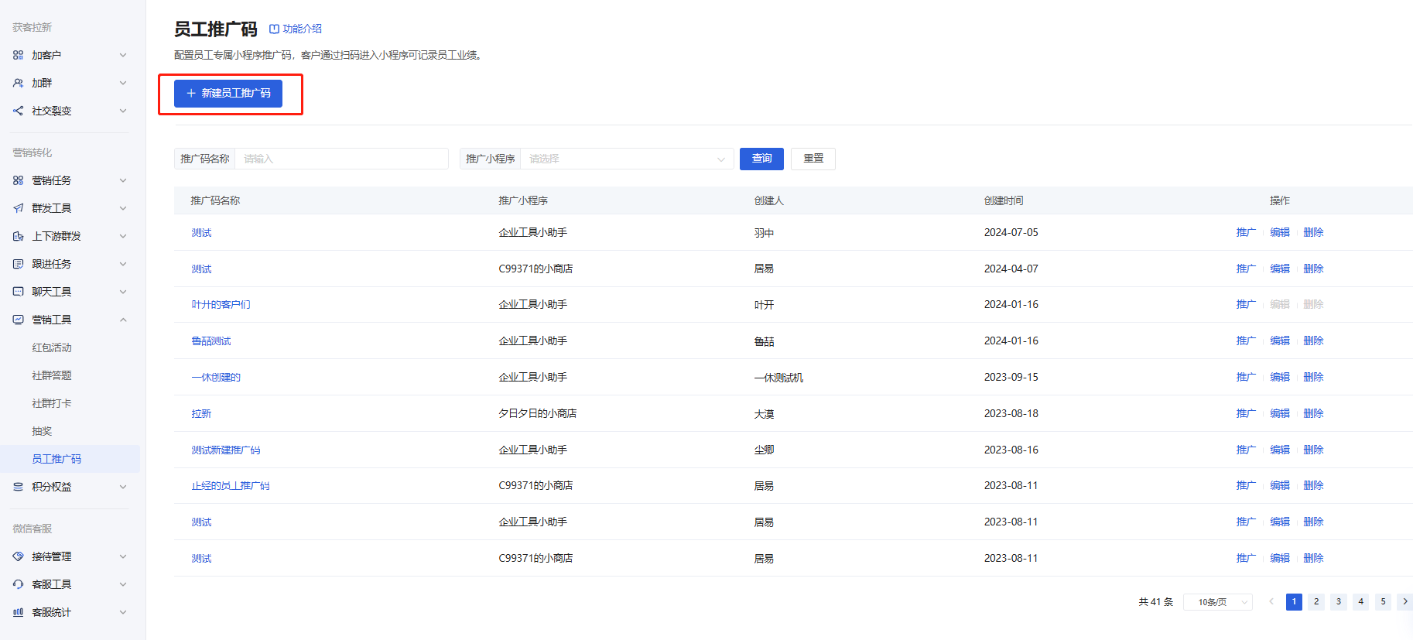Screen dimensions: 1413x640
Task: Click the 功能介绍 book icon
Action: click(274, 29)
